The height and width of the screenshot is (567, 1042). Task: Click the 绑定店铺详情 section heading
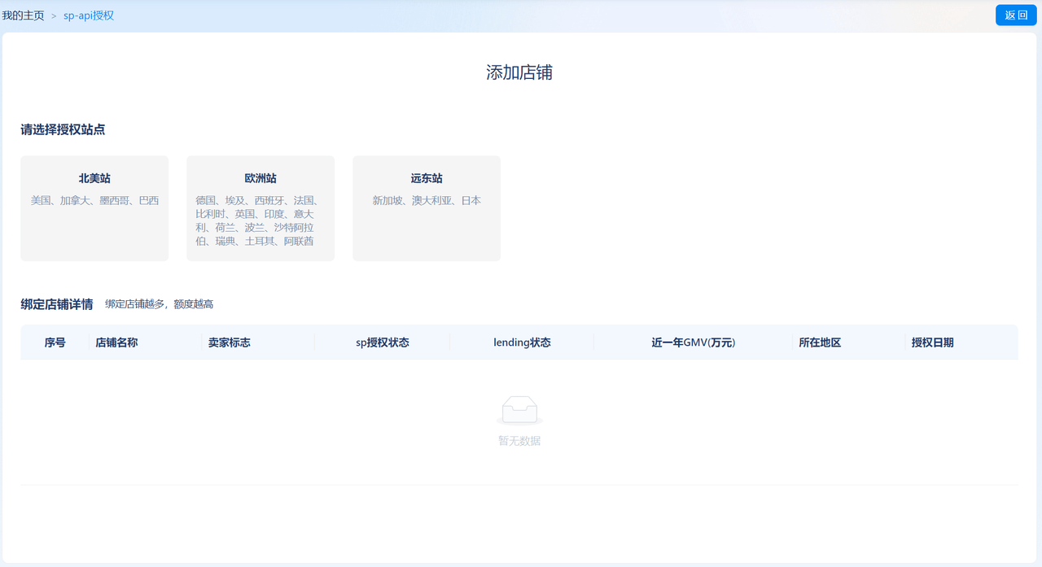point(57,304)
